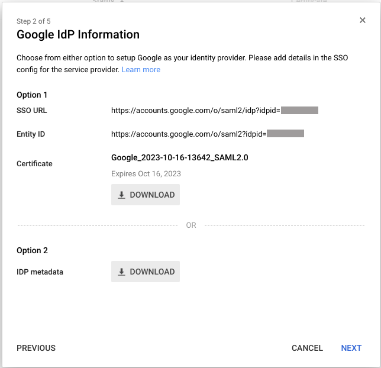Proceed with the NEXT button
Viewport: 381px width, 368px height.
tap(351, 348)
